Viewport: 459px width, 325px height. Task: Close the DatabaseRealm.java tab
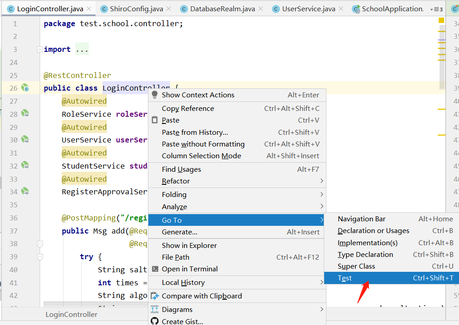pyautogui.click(x=261, y=9)
